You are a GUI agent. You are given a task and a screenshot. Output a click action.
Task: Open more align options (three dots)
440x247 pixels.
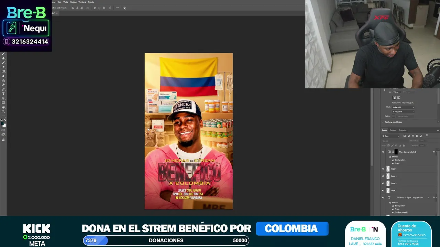tap(117, 8)
